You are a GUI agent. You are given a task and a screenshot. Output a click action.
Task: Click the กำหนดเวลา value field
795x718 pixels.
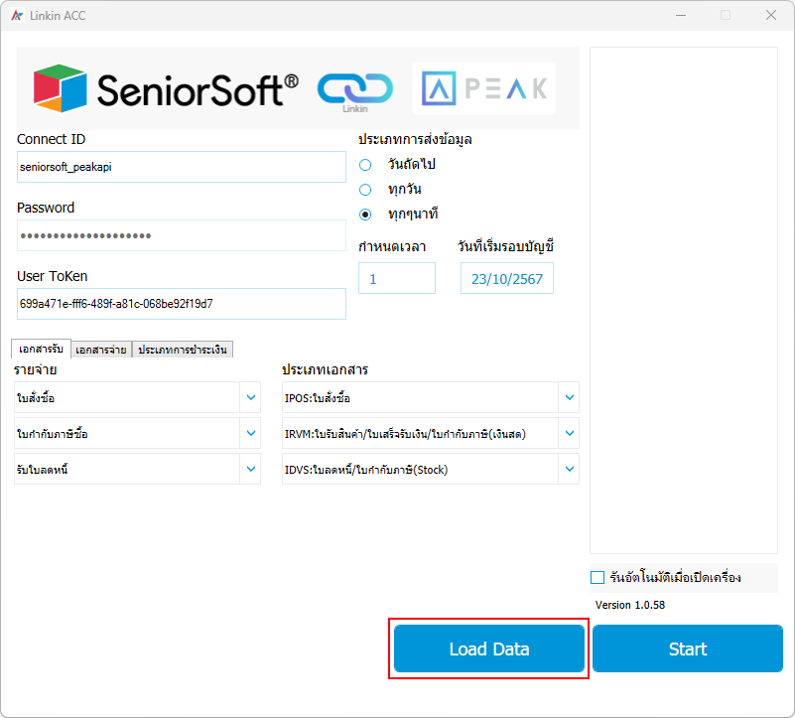point(397,278)
